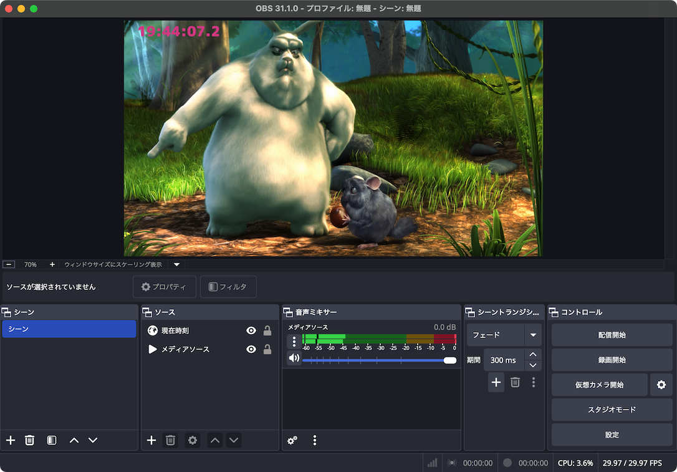Click 録画開始 to start recording
This screenshot has width=677, height=472.
tap(612, 360)
